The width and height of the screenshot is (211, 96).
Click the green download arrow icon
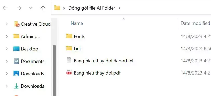tap(16, 86)
